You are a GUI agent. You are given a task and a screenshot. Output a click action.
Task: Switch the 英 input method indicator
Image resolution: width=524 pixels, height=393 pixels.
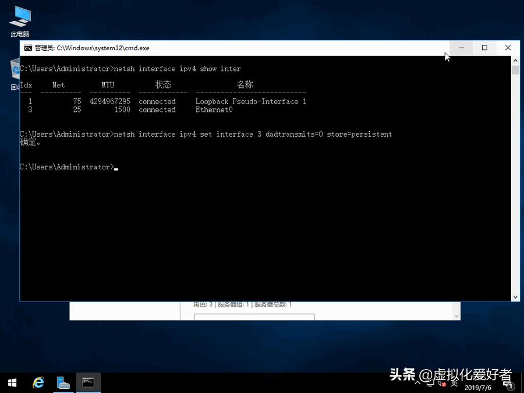point(454,384)
